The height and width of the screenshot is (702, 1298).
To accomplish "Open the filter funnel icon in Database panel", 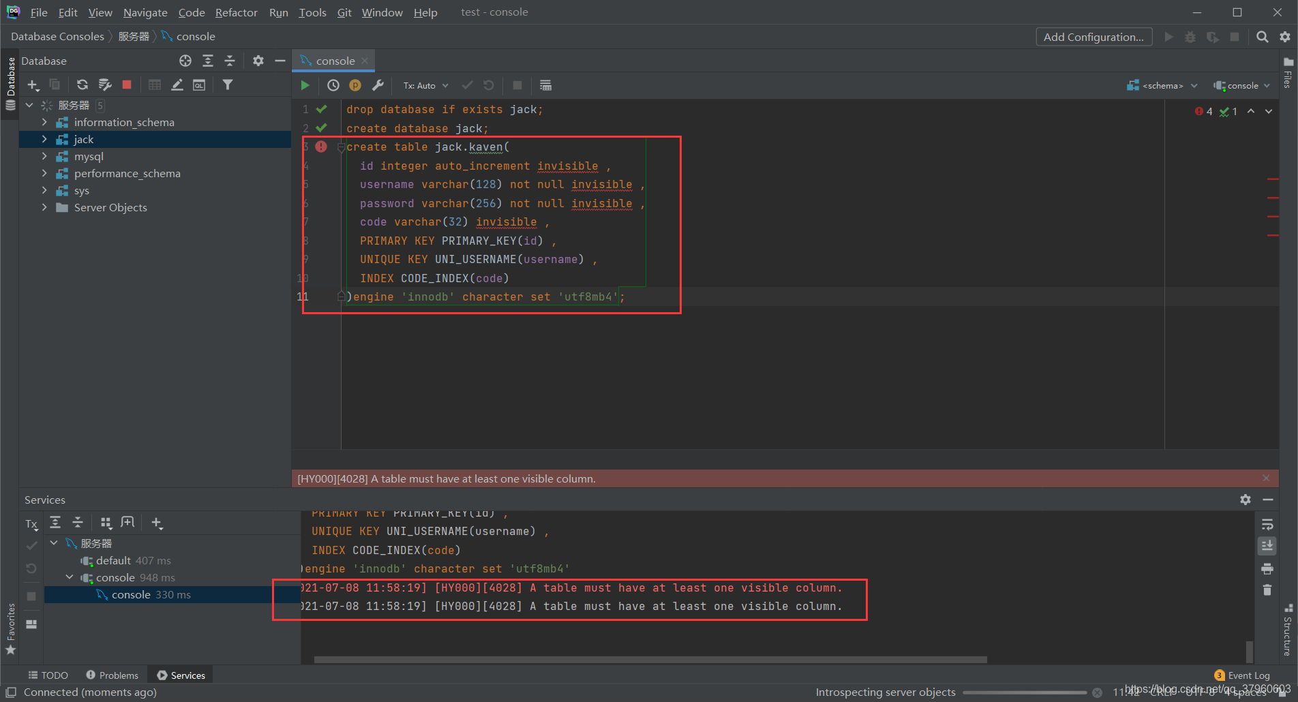I will pos(228,85).
